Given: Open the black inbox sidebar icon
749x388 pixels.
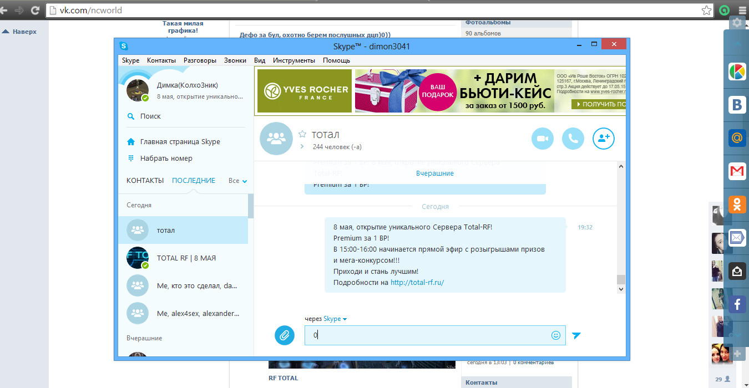Looking at the screenshot, I should click(x=737, y=270).
